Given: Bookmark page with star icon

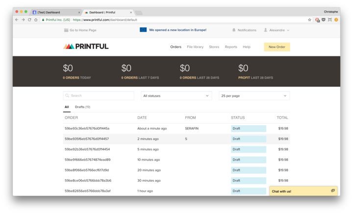Looking at the screenshot, I should (309, 20).
